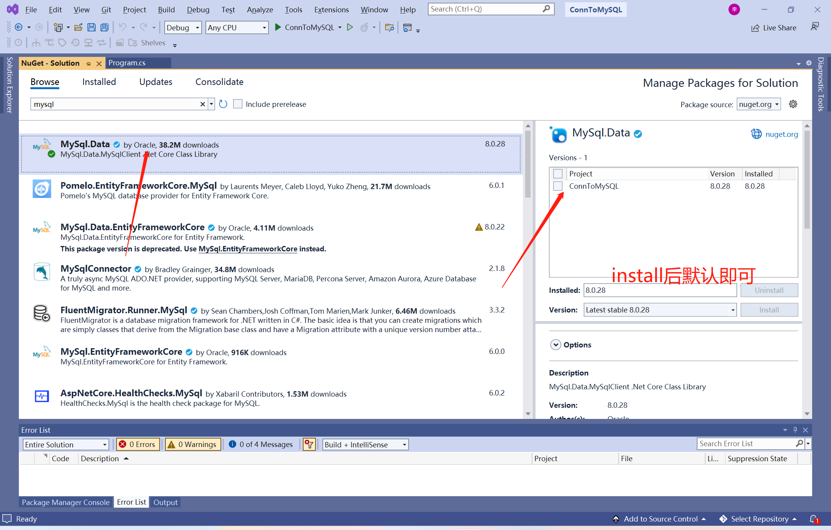Check the ConnToMySQL project checkbox
Viewport: 831px width, 530px height.
pyautogui.click(x=557, y=186)
